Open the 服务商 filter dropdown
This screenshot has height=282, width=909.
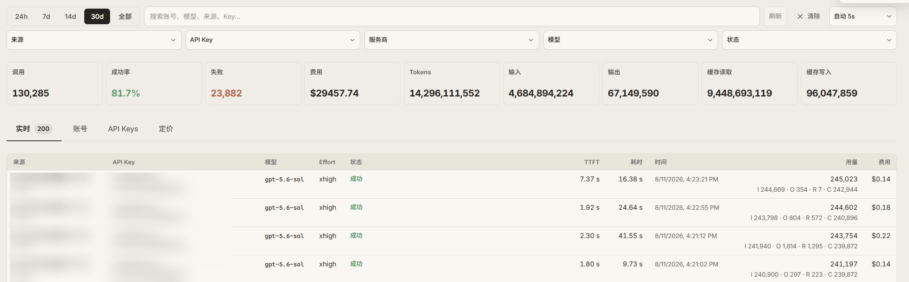click(x=452, y=40)
